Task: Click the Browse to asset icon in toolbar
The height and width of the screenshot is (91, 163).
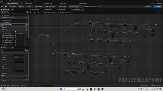Action: (x=6, y=7)
